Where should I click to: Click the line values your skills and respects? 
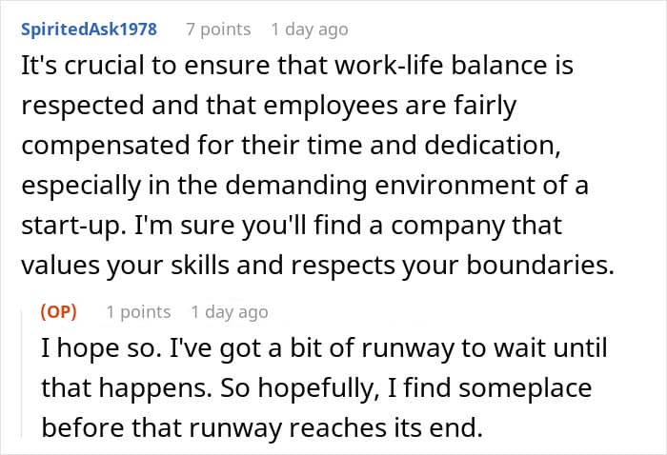pyautogui.click(x=317, y=266)
